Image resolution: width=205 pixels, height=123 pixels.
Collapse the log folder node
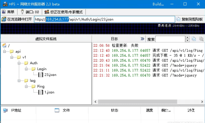click(19, 80)
